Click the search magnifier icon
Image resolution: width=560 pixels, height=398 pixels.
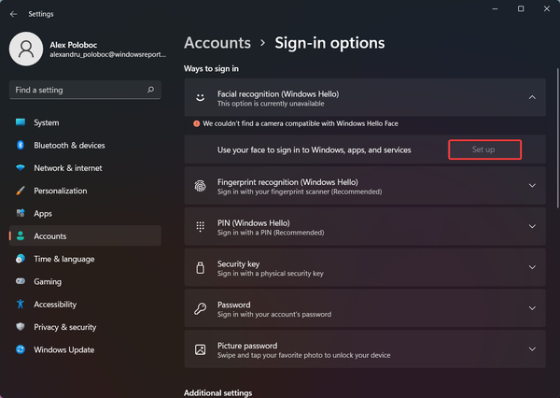151,91
